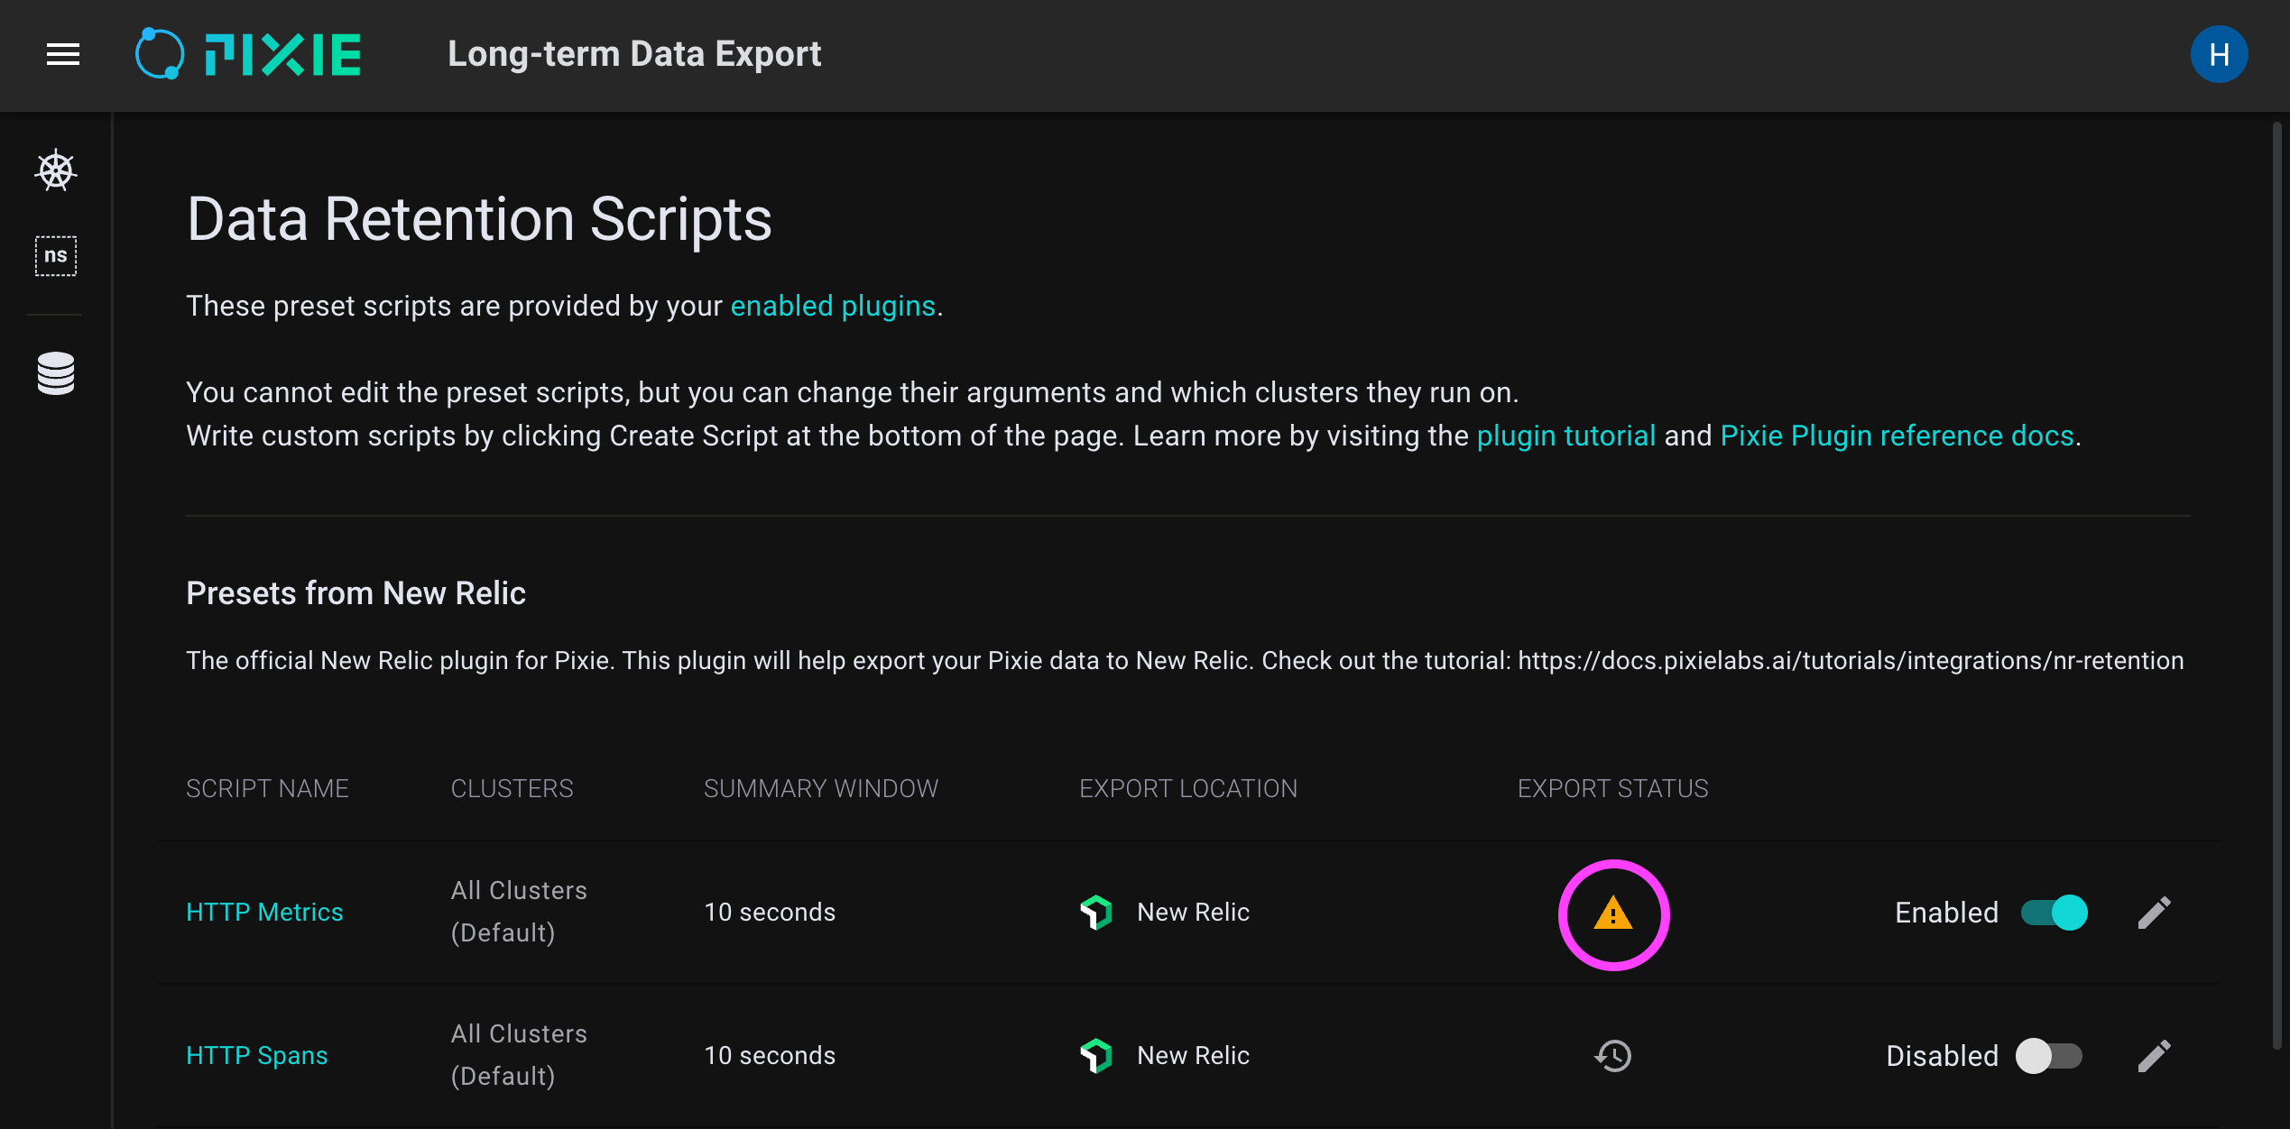Open the HTTP Metrics script
The image size is (2290, 1129).
point(264,913)
